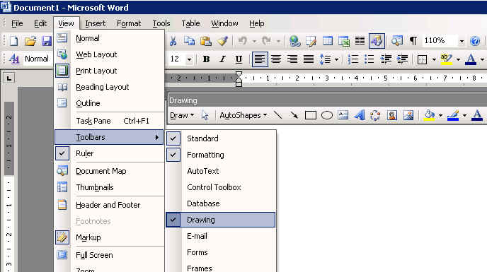The width and height of the screenshot is (487, 272).
Task: Cut selection with the scissors icon
Action: (x=173, y=41)
